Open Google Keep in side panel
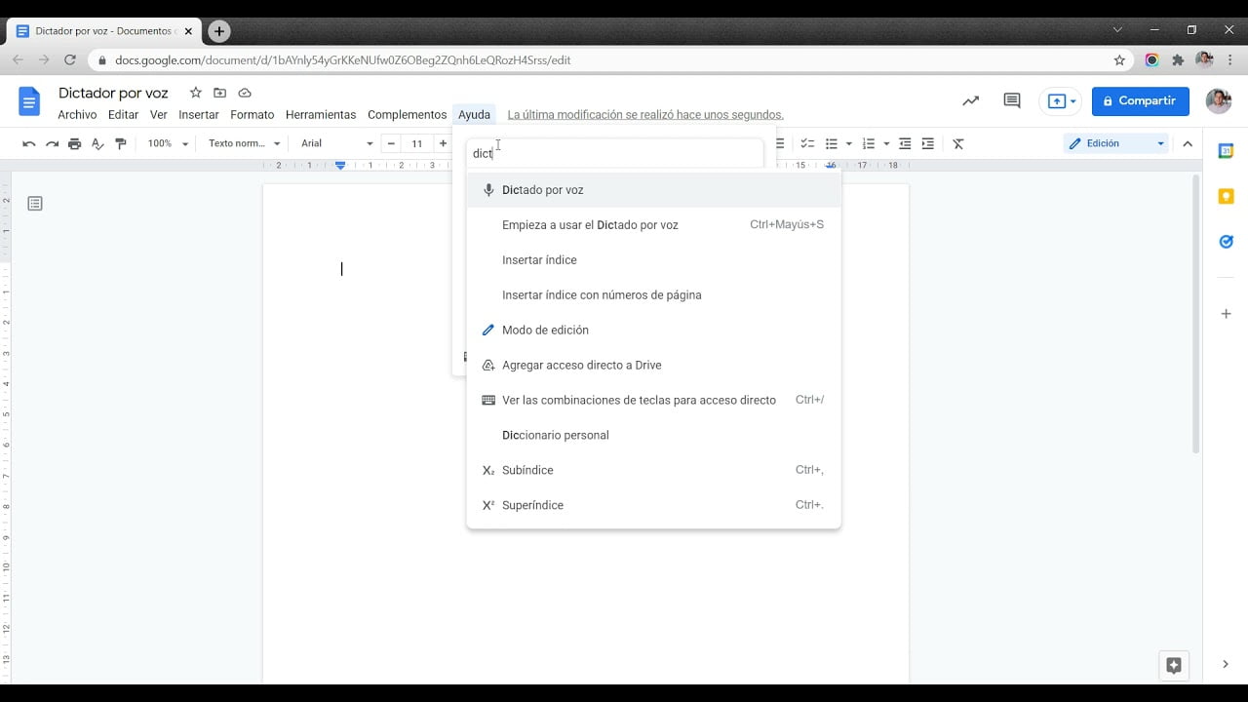The image size is (1248, 702). coord(1227,196)
